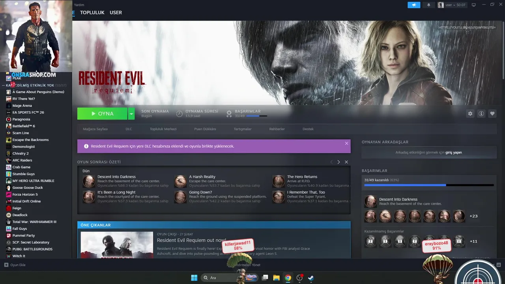Open the Tartışmalar tab
The height and width of the screenshot is (284, 505).
[x=242, y=129]
